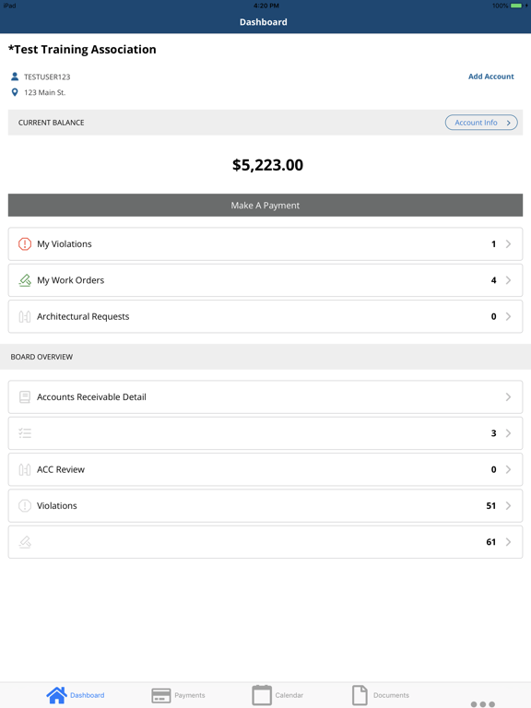Click the chevron in the Violations 51 row

(x=509, y=506)
